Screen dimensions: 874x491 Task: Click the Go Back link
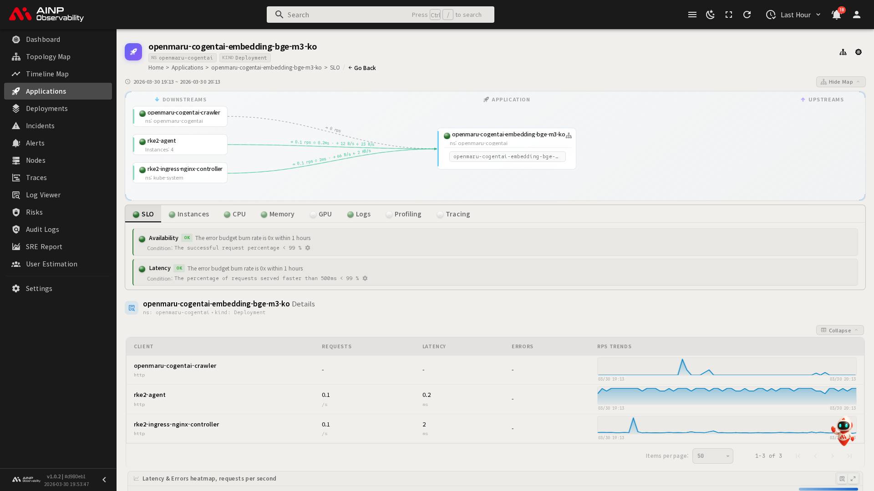pyautogui.click(x=362, y=68)
